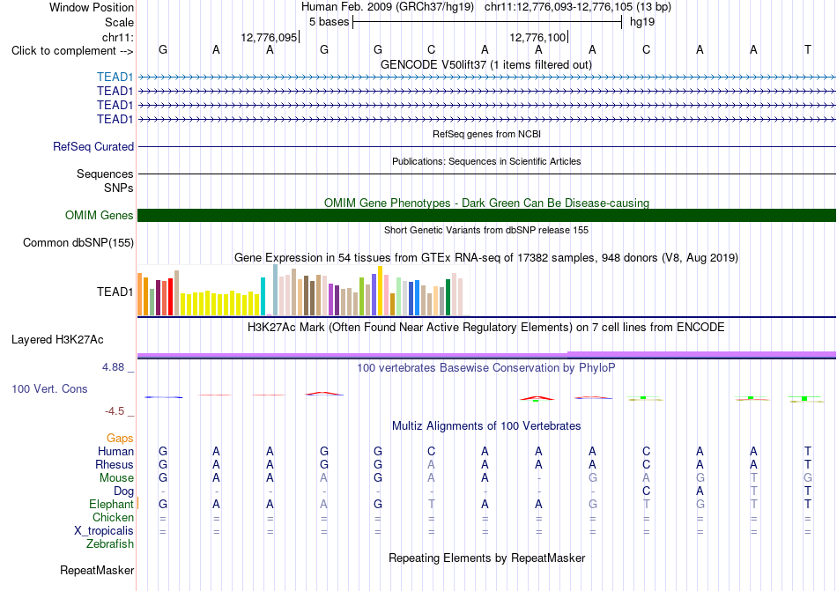Viewport: 837px width, 591px height.
Task: Click the Common dbSNP(155) track label
Action: tap(78, 243)
